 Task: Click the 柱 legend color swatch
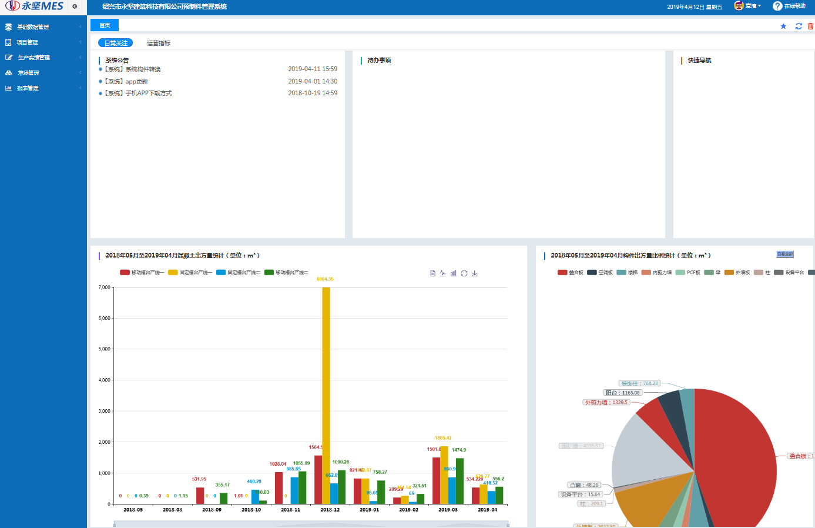tap(759, 273)
